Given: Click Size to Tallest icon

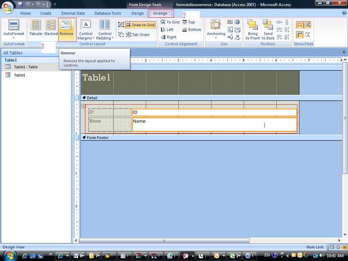Looking at the screenshot, I should tap(230, 30).
